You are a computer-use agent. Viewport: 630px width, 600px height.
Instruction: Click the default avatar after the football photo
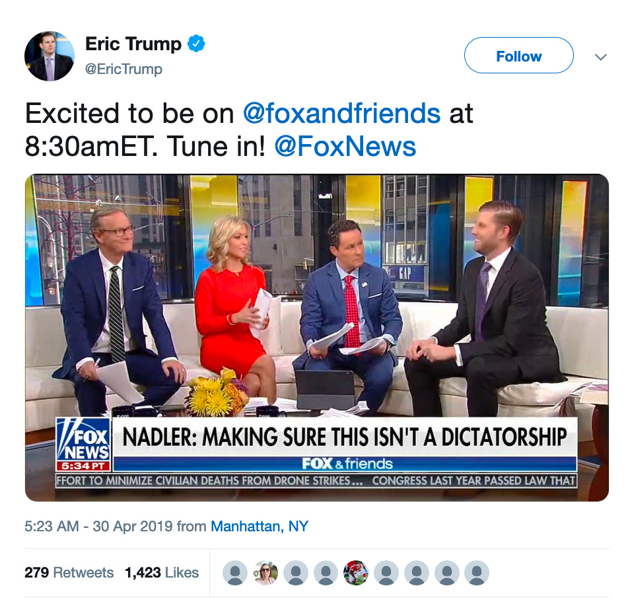(x=386, y=573)
